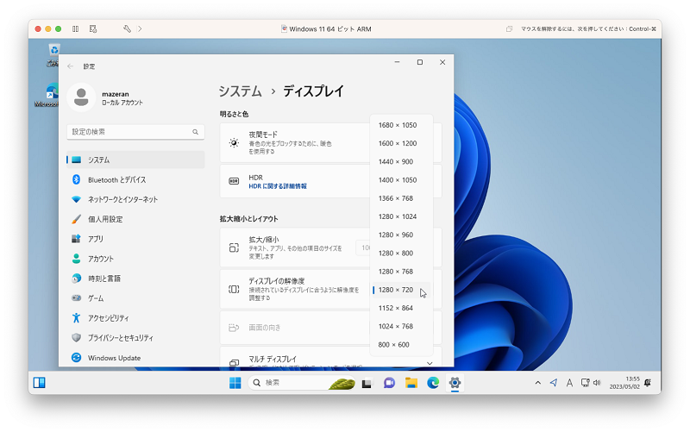Click システム breadcrumb in page header
Screen dimensions: 690x432
pos(241,91)
